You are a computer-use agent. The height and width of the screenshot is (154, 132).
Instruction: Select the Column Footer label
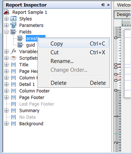pos(35,91)
